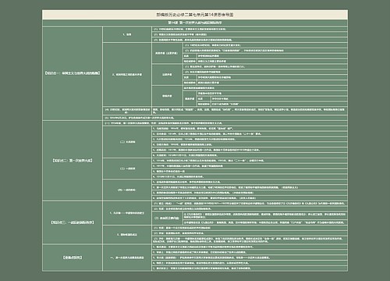Select the 第14课 lesson heading row
The height and width of the screenshot is (281, 390).
tap(195, 23)
